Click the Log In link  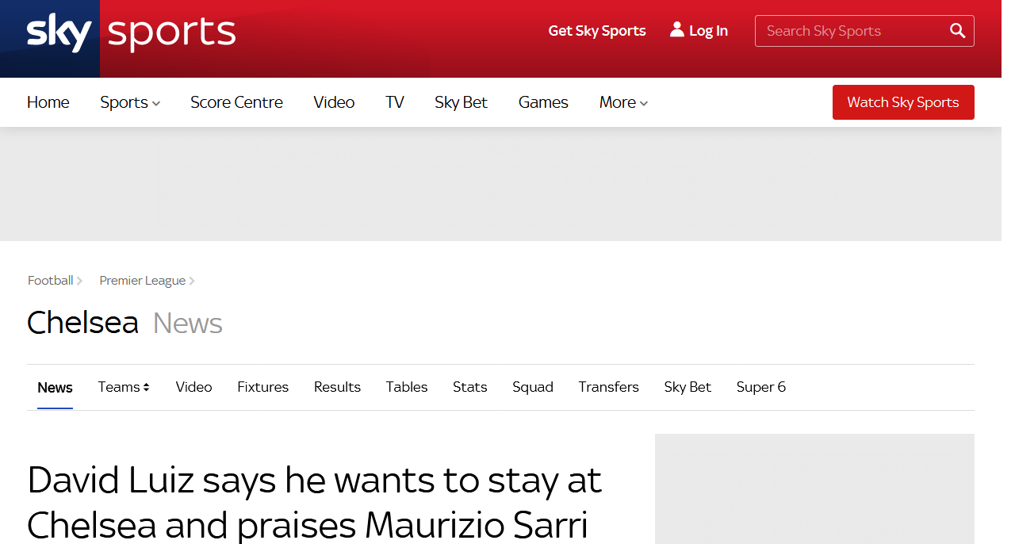click(x=708, y=31)
